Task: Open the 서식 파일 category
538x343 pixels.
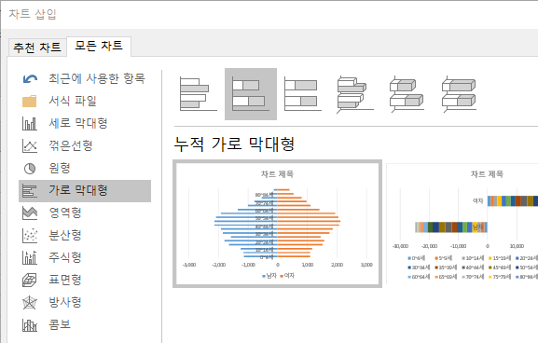Action: point(85,101)
